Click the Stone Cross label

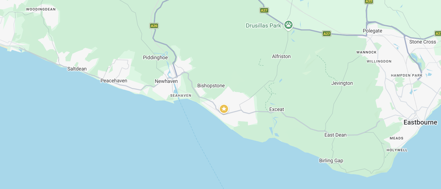(x=423, y=42)
